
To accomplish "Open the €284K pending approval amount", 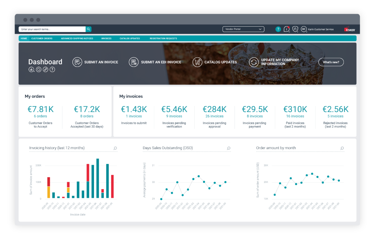I will 215,109.
